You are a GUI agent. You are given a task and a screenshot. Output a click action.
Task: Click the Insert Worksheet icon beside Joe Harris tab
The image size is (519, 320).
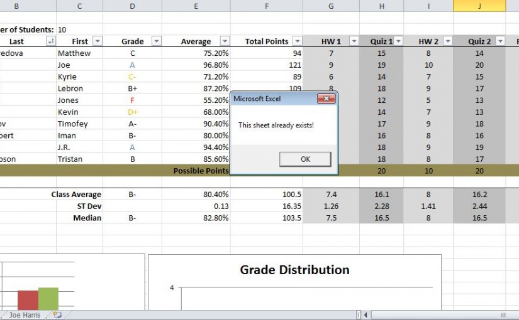point(57,315)
